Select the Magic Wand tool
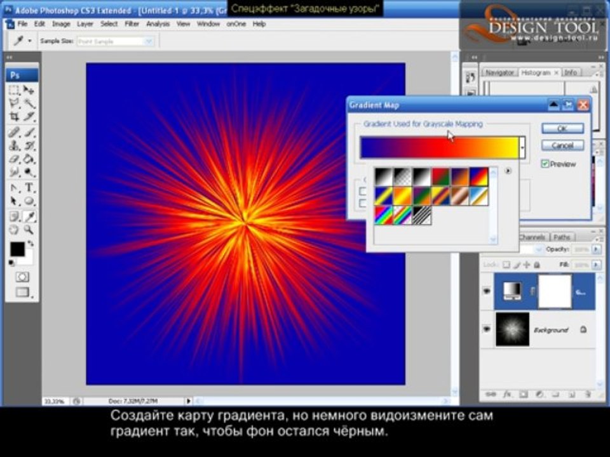This screenshot has height=457, width=610. click(x=29, y=103)
